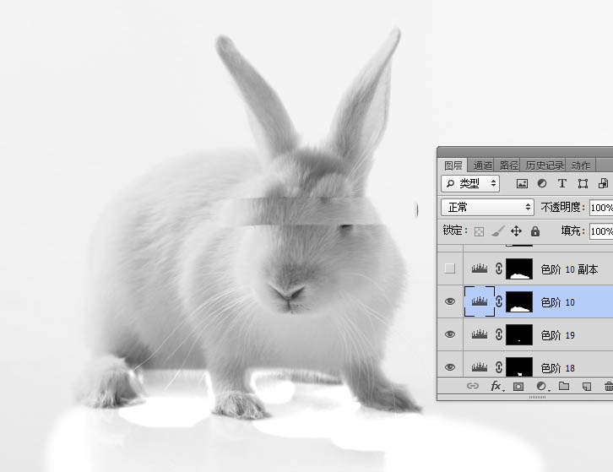Toggle mask link on 色阶 18

pyautogui.click(x=499, y=367)
